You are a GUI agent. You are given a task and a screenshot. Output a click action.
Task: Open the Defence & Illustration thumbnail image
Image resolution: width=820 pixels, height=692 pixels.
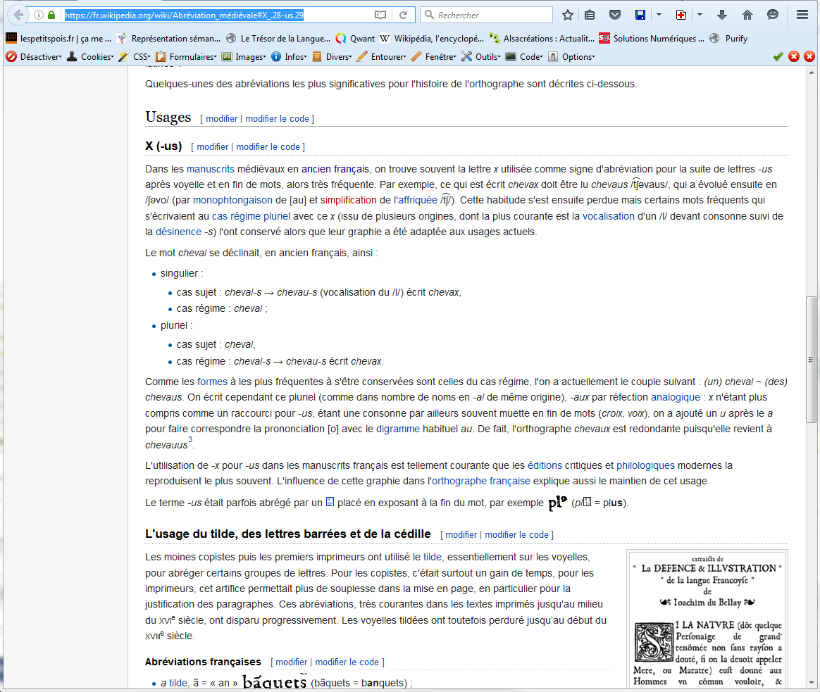[x=707, y=619]
